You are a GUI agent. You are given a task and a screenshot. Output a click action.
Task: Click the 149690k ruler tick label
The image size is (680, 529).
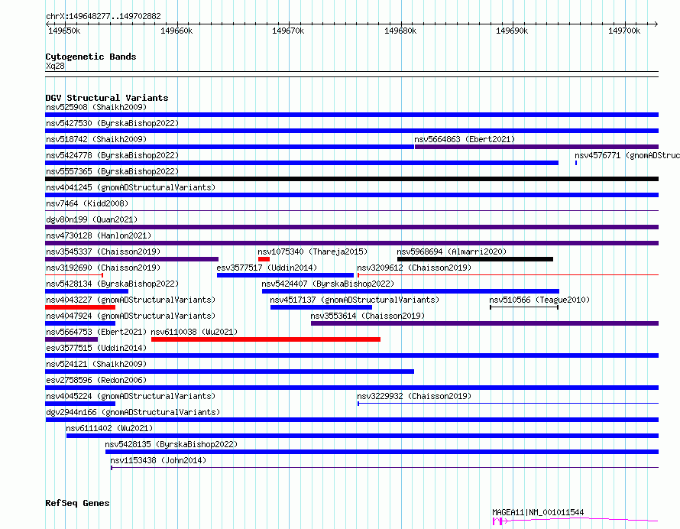click(x=512, y=31)
